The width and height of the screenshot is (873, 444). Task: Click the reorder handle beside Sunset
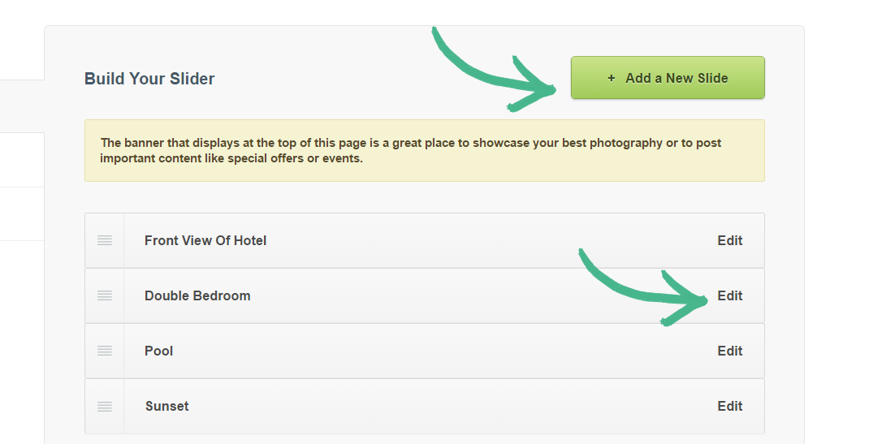point(104,406)
